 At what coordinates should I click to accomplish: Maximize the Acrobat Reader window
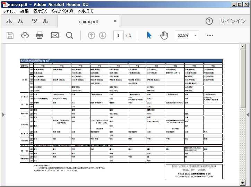coord(240,5)
